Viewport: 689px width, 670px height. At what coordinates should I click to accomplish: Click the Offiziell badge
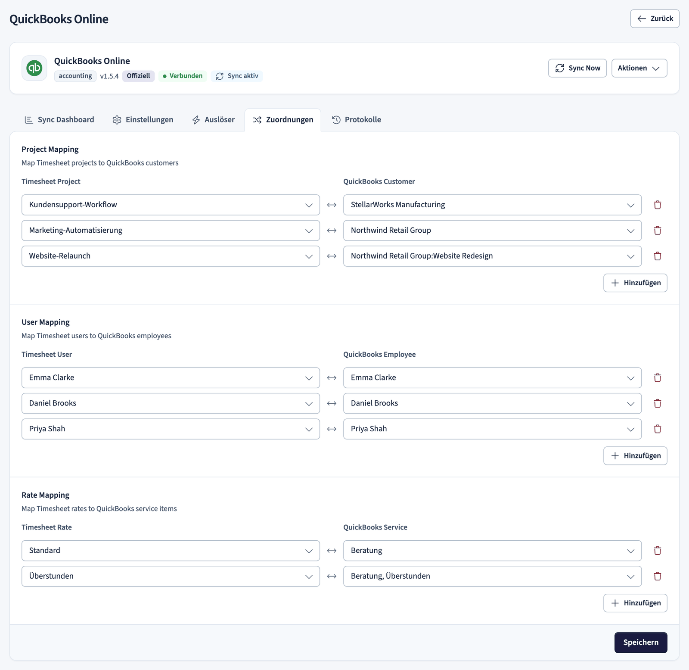(x=138, y=76)
